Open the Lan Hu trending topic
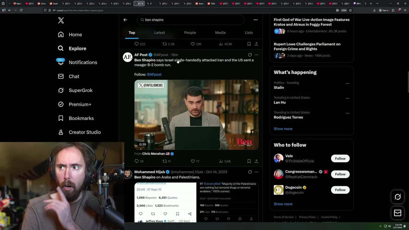This screenshot has height=230, width=409. 280,103
